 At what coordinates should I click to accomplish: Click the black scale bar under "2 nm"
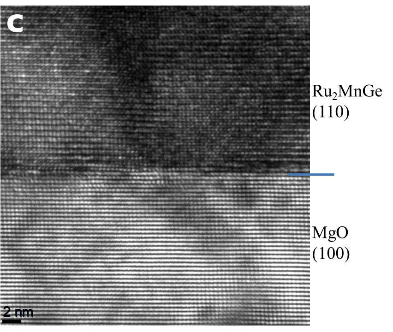click(x=12, y=321)
